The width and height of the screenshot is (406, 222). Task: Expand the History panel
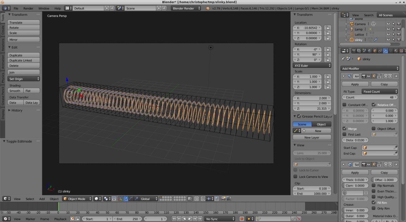tap(10, 110)
